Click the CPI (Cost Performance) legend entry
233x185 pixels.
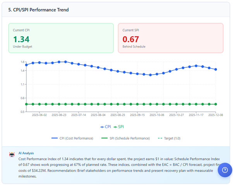[x=72, y=138]
